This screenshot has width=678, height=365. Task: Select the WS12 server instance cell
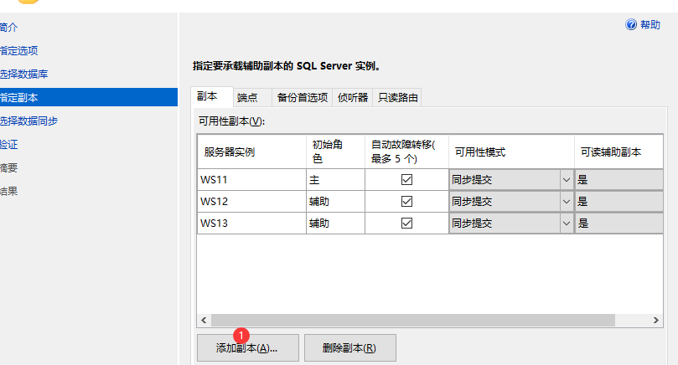coord(251,201)
